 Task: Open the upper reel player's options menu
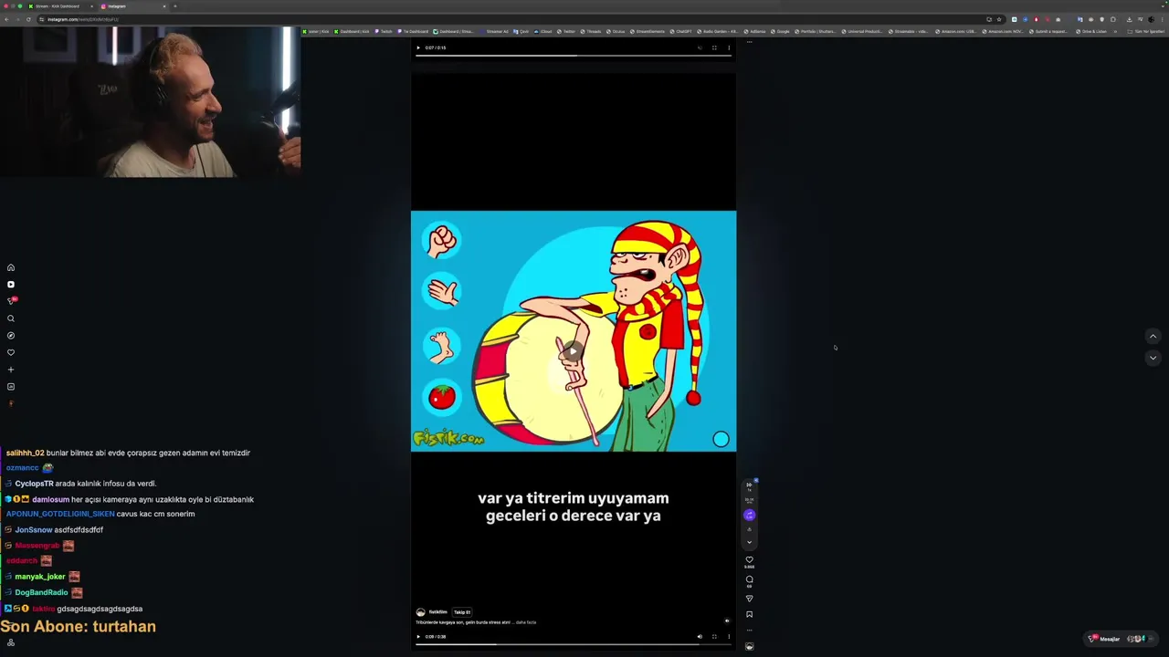(729, 47)
